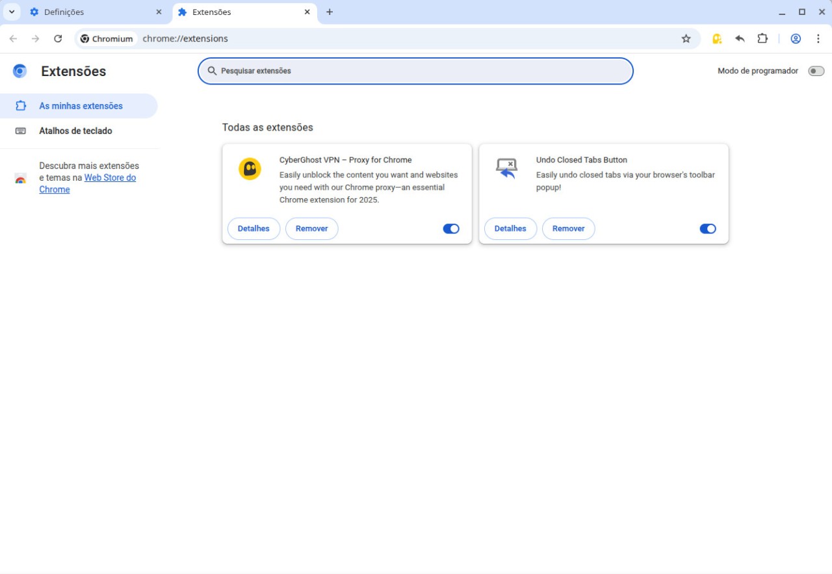Screen dimensions: 832x574
Task: Open Detalhes for CyberGhost VPN
Action: tap(253, 229)
